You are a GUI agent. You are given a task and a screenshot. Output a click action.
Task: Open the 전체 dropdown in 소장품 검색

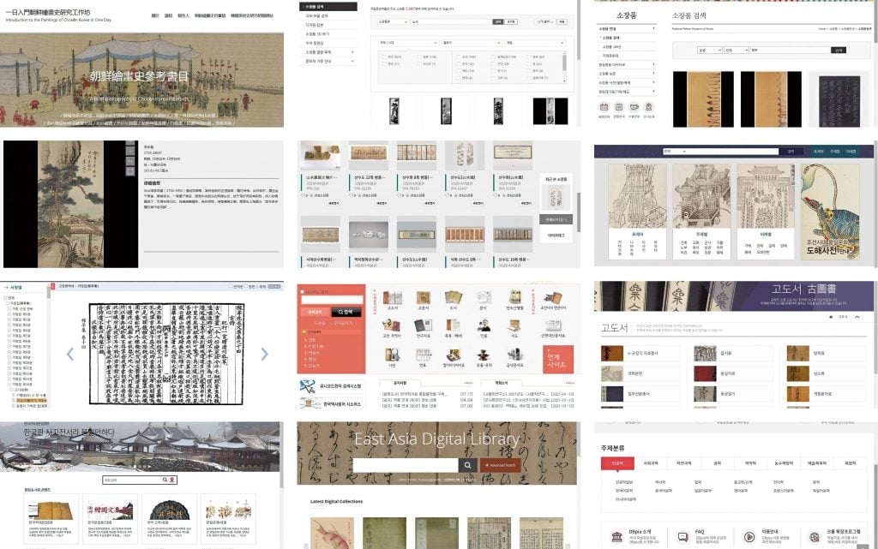point(736,51)
